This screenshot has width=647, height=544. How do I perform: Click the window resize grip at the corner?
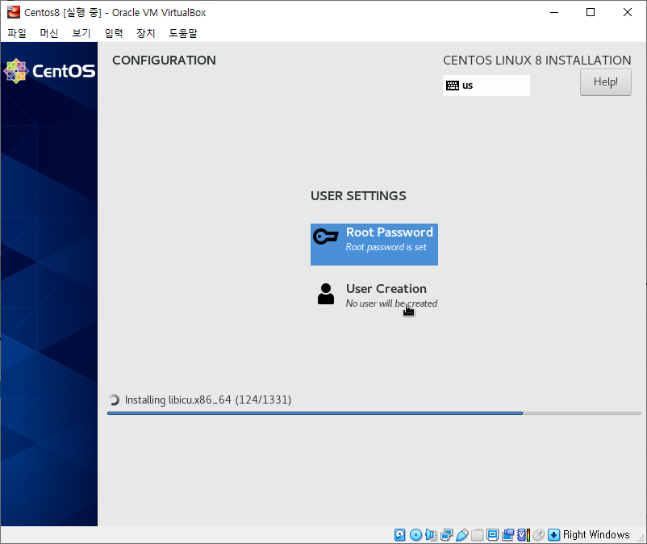coord(641,538)
